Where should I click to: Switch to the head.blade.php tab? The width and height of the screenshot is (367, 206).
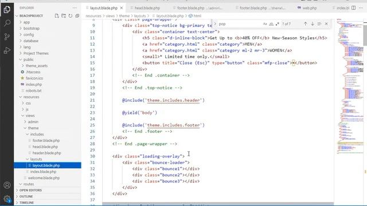click(x=147, y=8)
